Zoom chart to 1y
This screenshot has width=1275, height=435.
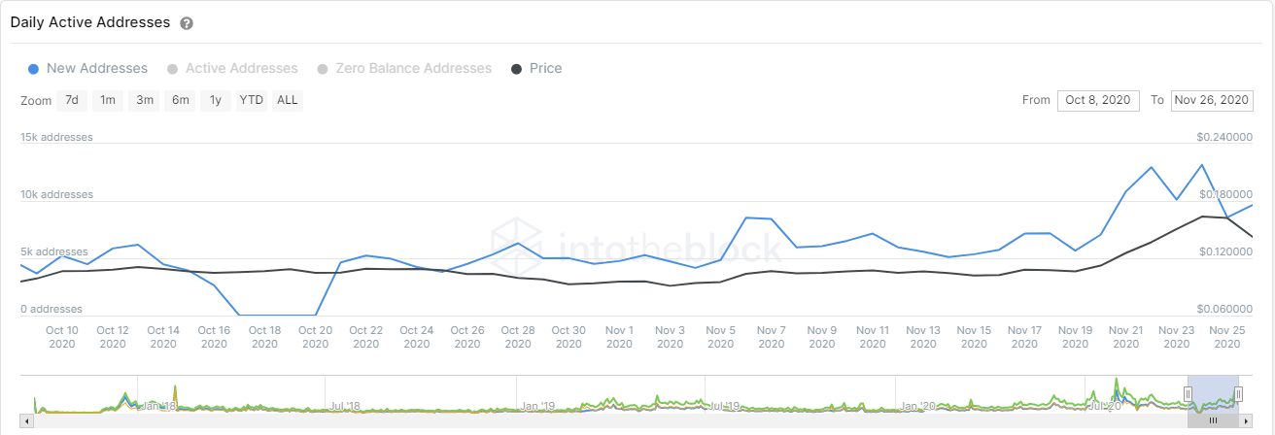[x=216, y=100]
